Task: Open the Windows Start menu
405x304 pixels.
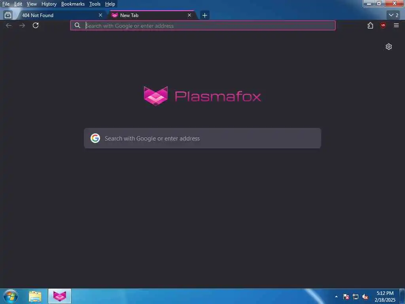Action: pyautogui.click(x=10, y=296)
